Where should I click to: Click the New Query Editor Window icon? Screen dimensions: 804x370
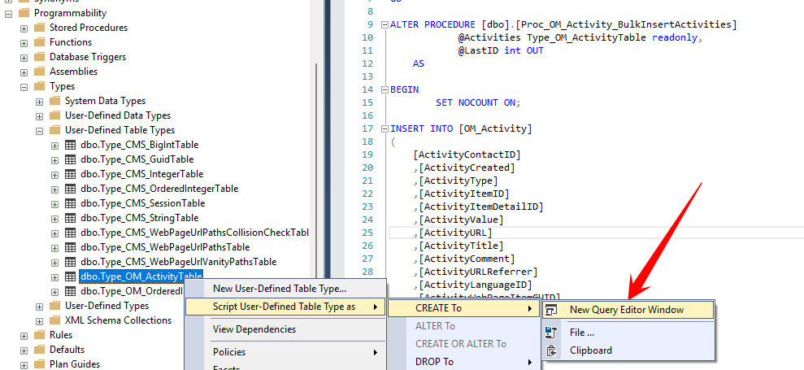552,310
